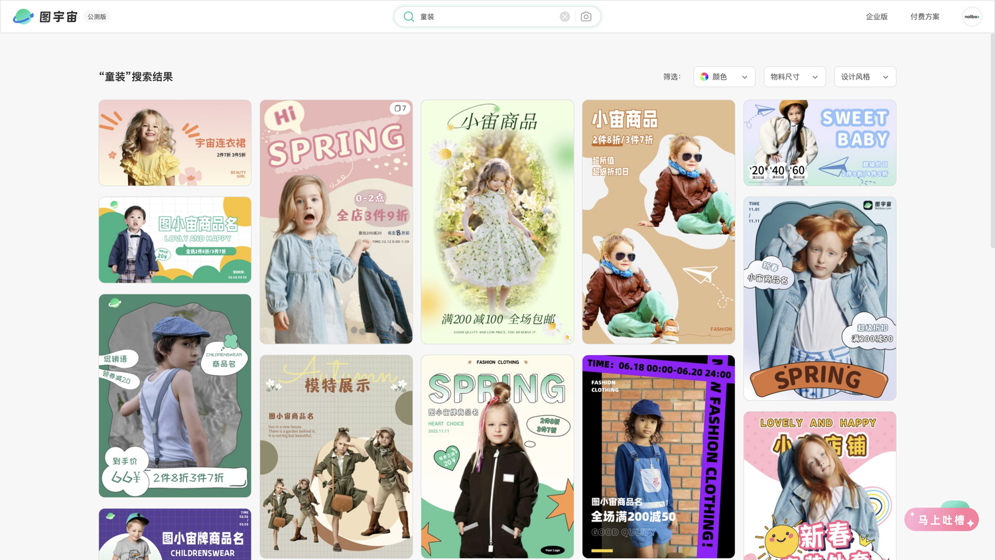This screenshot has height=560, width=995.
Task: Expand the 物料尺寸 filter dropdown
Action: pos(795,77)
